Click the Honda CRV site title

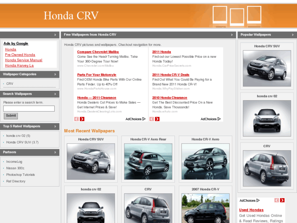71,16
